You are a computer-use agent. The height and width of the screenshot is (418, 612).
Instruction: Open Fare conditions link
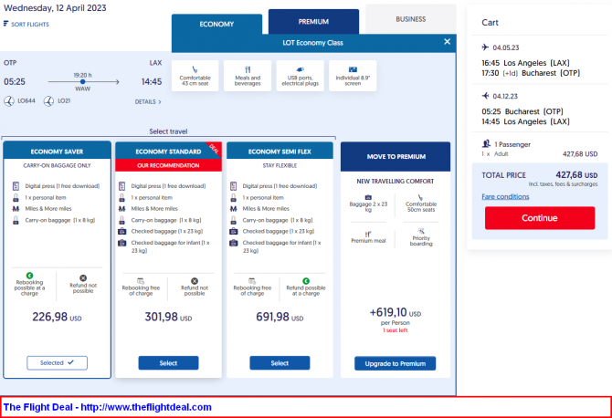(x=505, y=196)
